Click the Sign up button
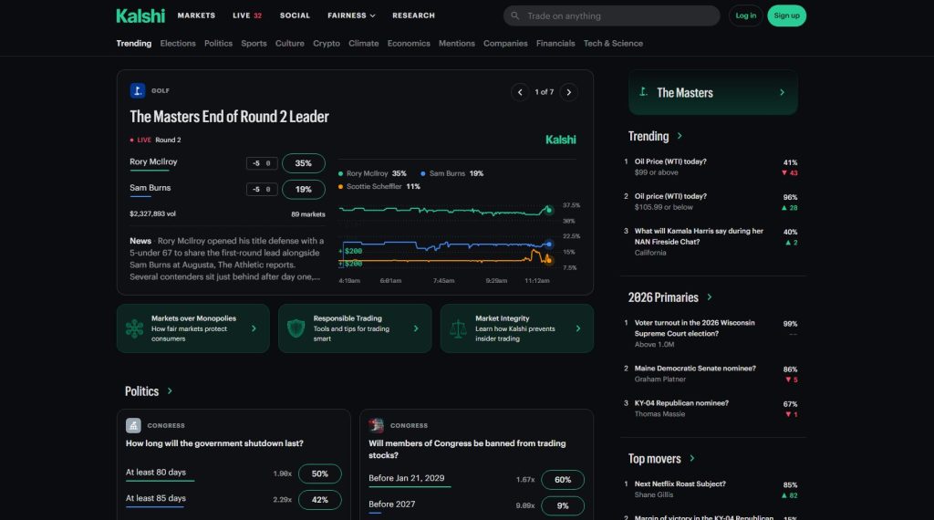Viewport: 934px width, 520px height. point(786,16)
